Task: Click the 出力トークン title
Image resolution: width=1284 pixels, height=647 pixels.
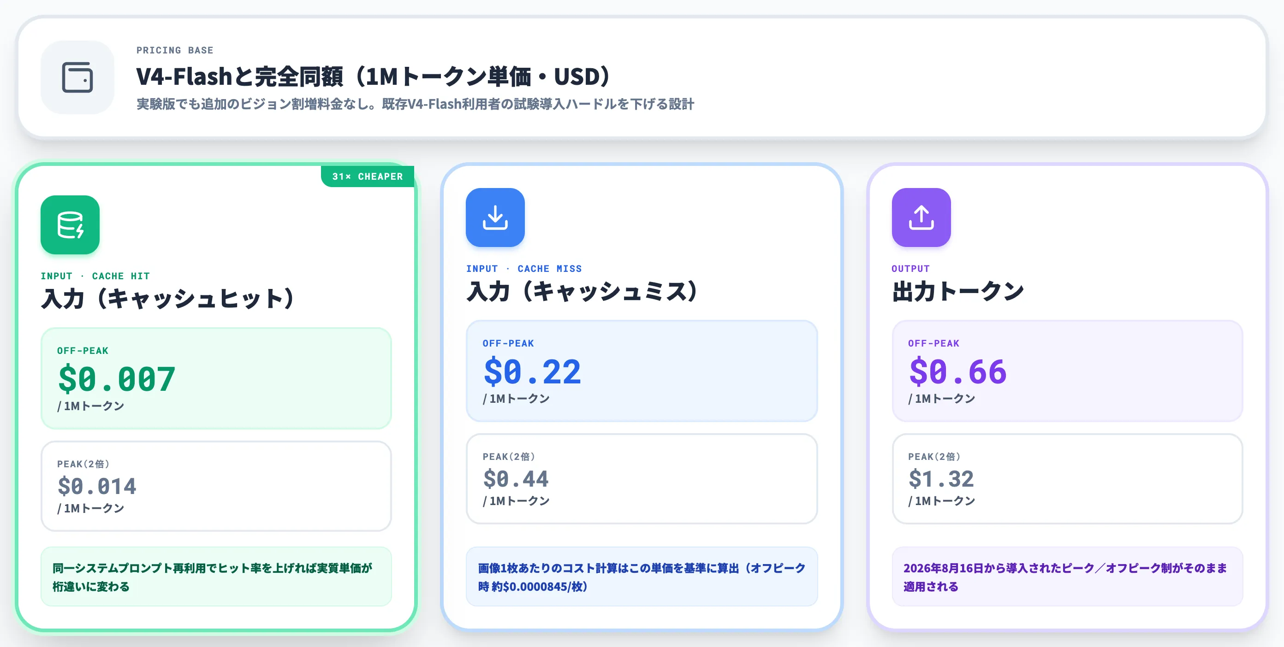Action: click(958, 291)
